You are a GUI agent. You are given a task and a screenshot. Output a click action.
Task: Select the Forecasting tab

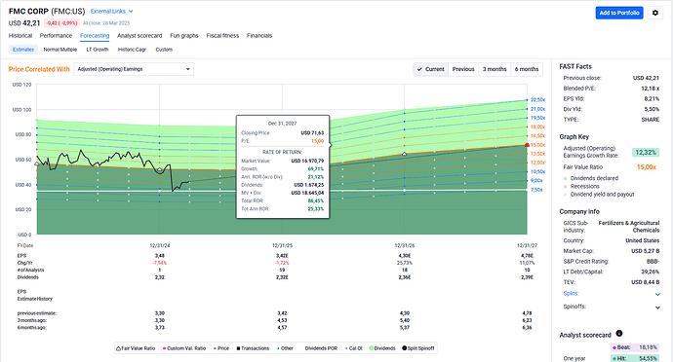pyautogui.click(x=95, y=36)
